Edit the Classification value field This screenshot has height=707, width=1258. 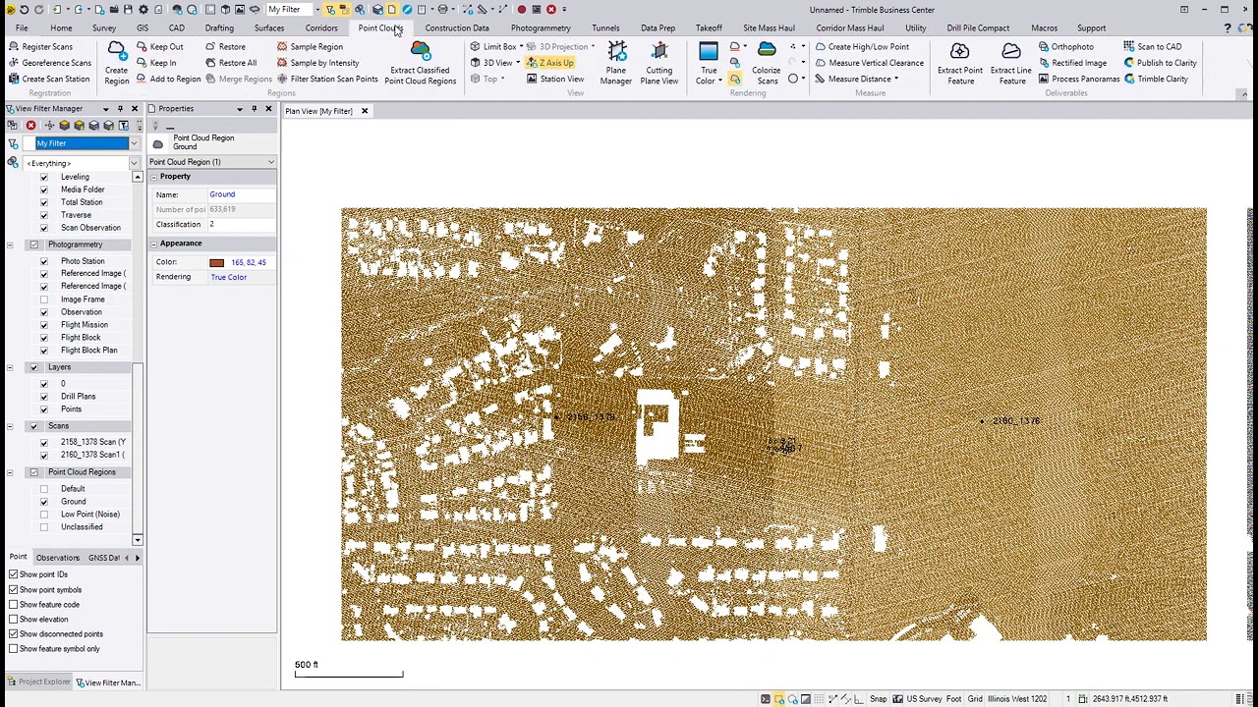point(241,225)
